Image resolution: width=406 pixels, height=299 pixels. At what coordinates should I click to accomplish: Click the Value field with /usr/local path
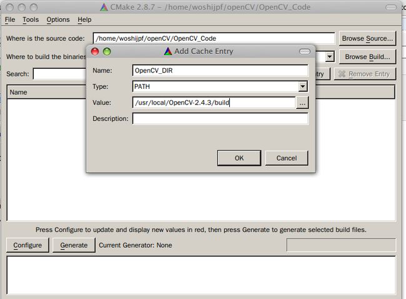(x=214, y=103)
